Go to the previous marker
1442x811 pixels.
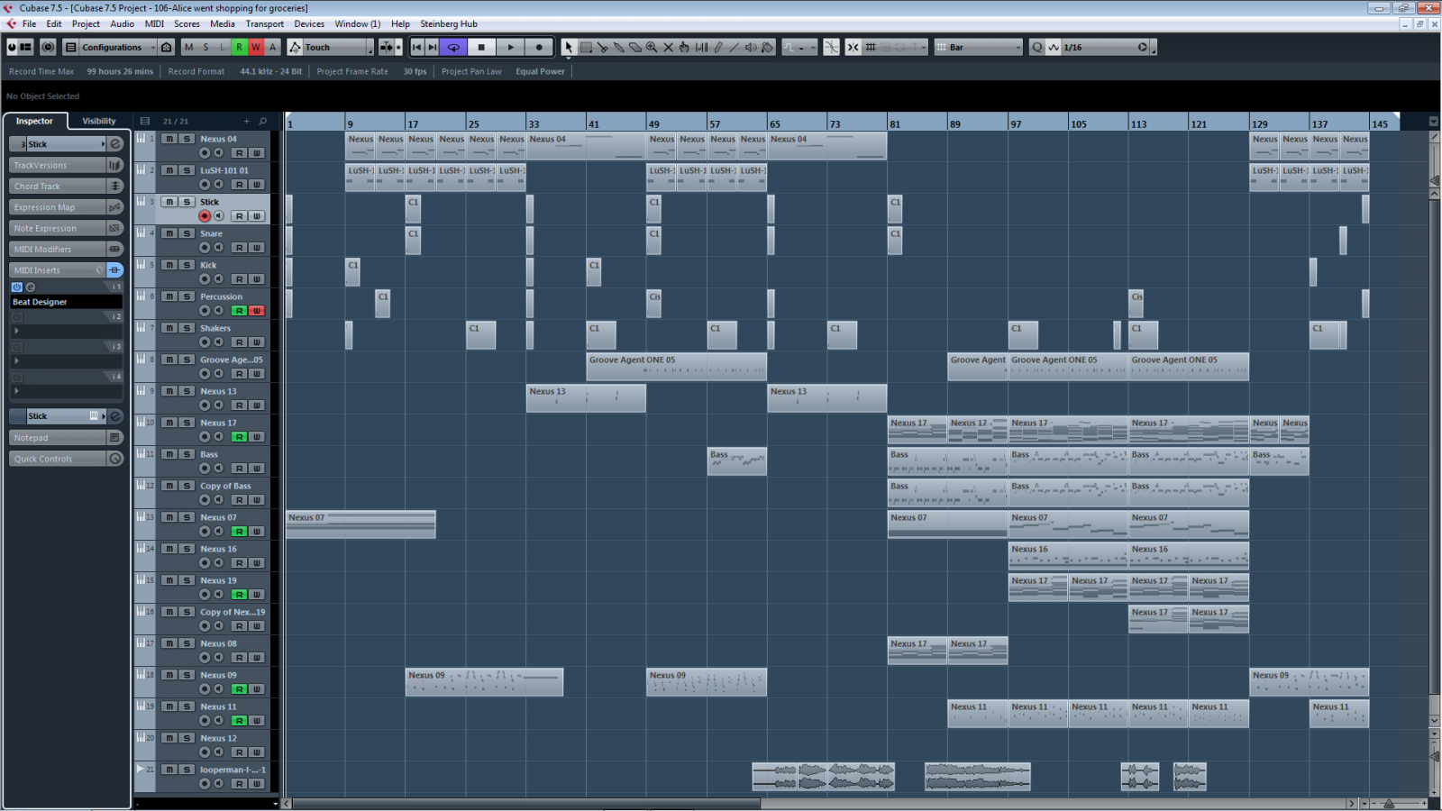point(416,47)
